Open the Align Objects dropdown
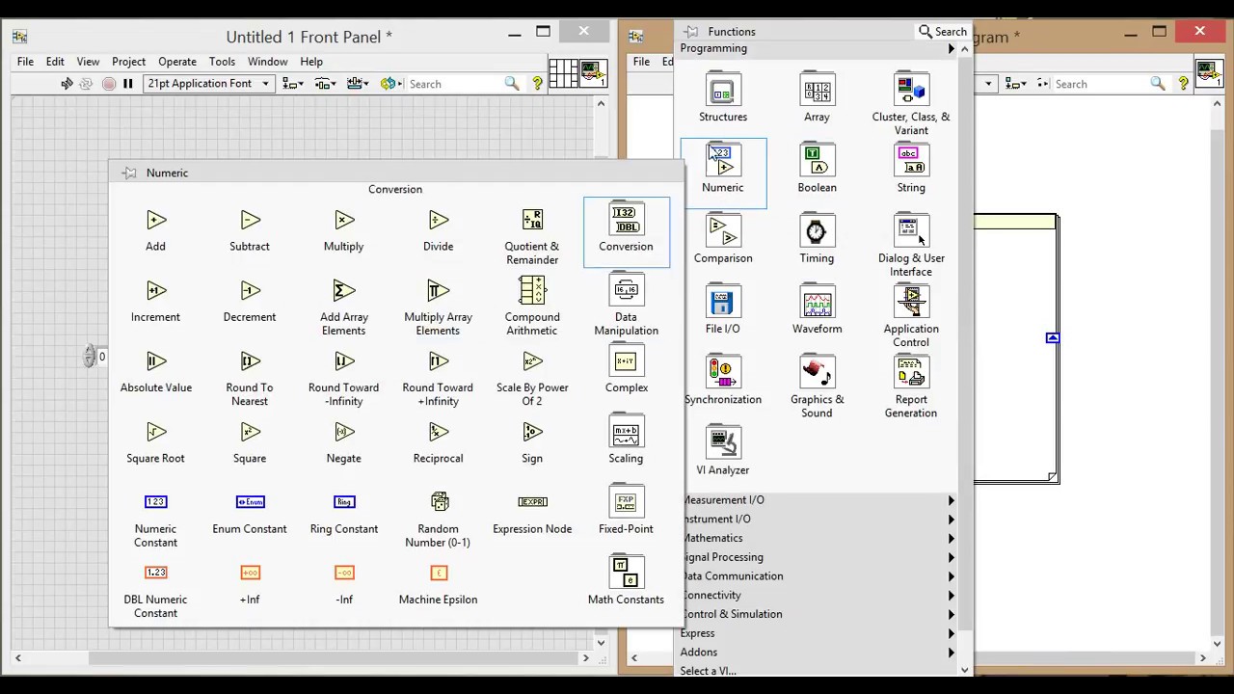This screenshot has width=1234, height=694. (x=292, y=84)
